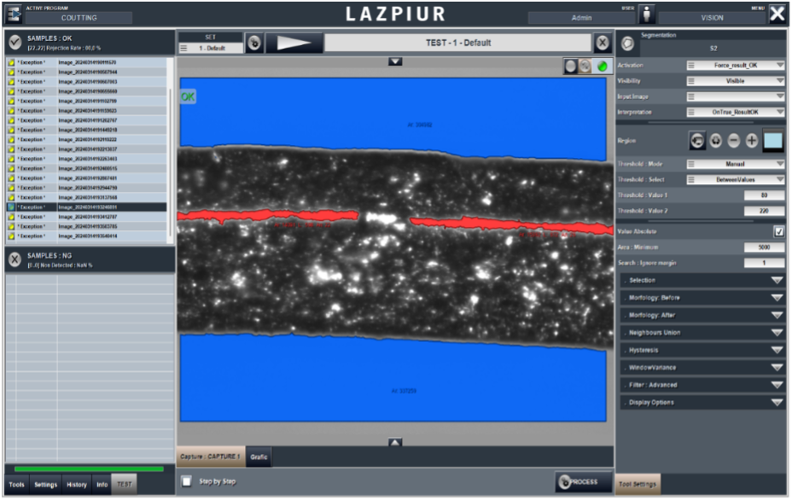The height and width of the screenshot is (500, 792).
Task: Switch to the Info tab
Action: coord(102,485)
